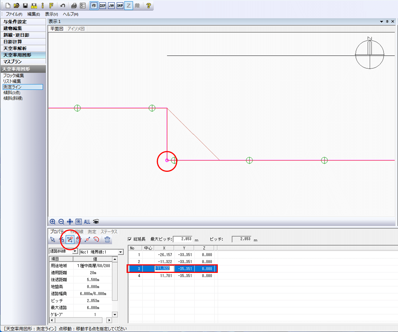Image resolution: width=398 pixels, height=332 pixels.
Task: Choose 測定ライン in the side list
Action: click(x=23, y=87)
